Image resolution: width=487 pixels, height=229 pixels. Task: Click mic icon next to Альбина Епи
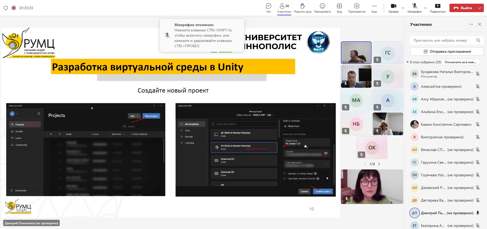[x=478, y=112]
